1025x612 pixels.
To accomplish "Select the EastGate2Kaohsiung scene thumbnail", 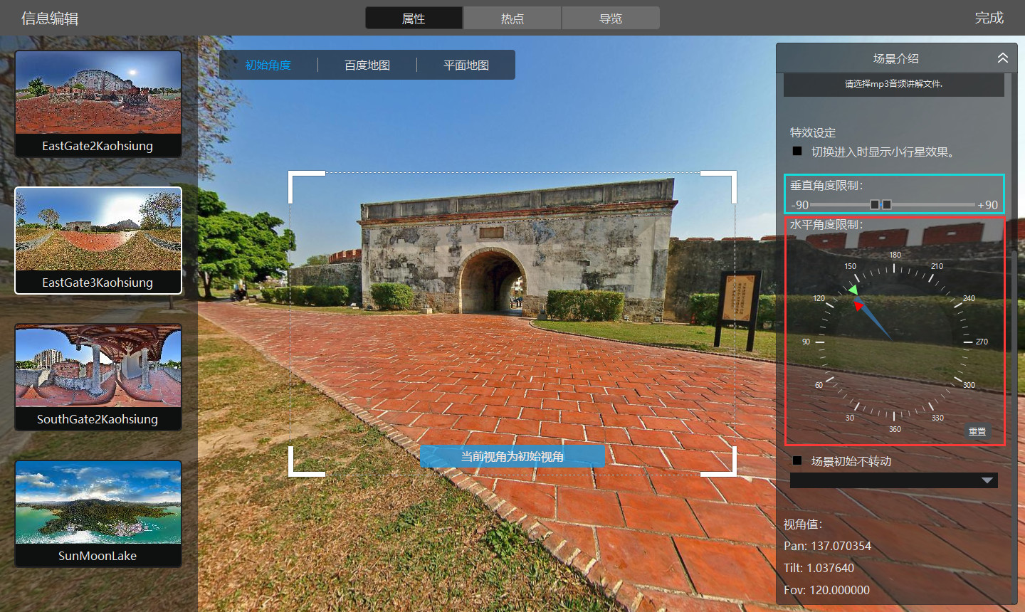I will pyautogui.click(x=98, y=103).
